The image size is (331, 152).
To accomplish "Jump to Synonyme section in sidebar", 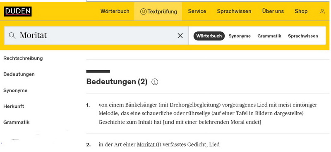I will [15, 90].
